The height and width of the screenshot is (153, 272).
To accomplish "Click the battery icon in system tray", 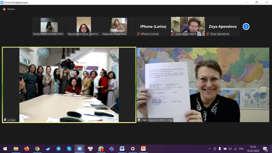I will click(x=225, y=149).
